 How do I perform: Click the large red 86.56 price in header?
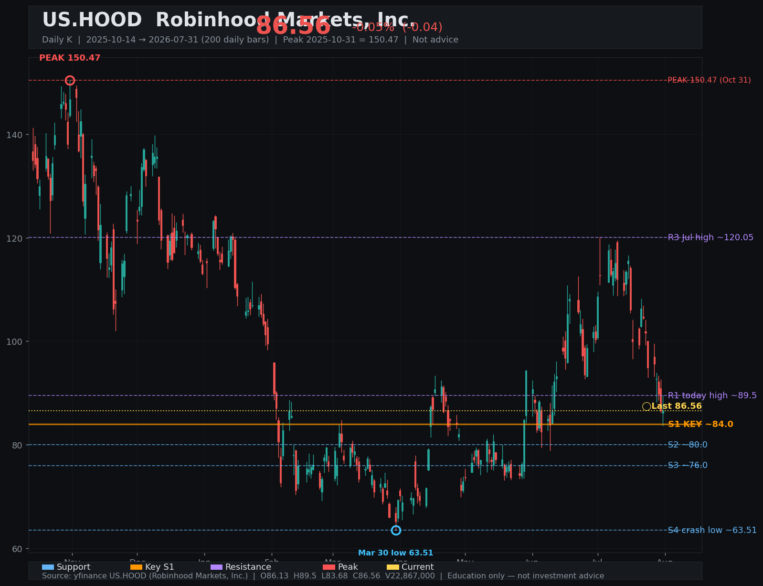[x=293, y=26]
